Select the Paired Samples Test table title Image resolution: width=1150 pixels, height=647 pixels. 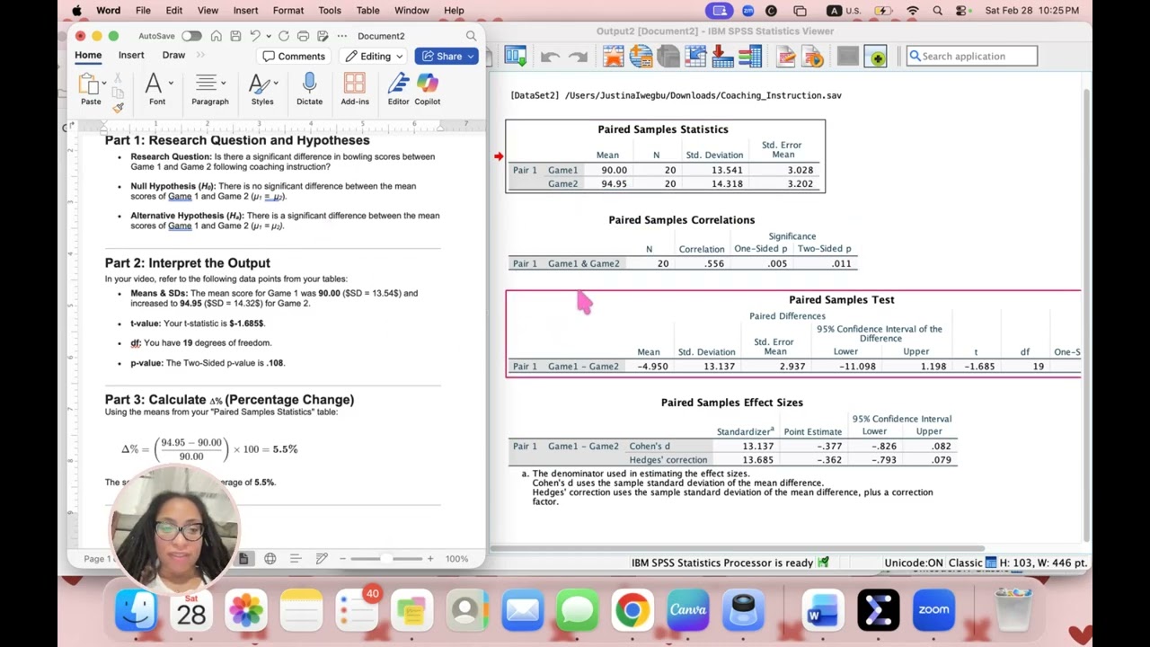pos(842,300)
